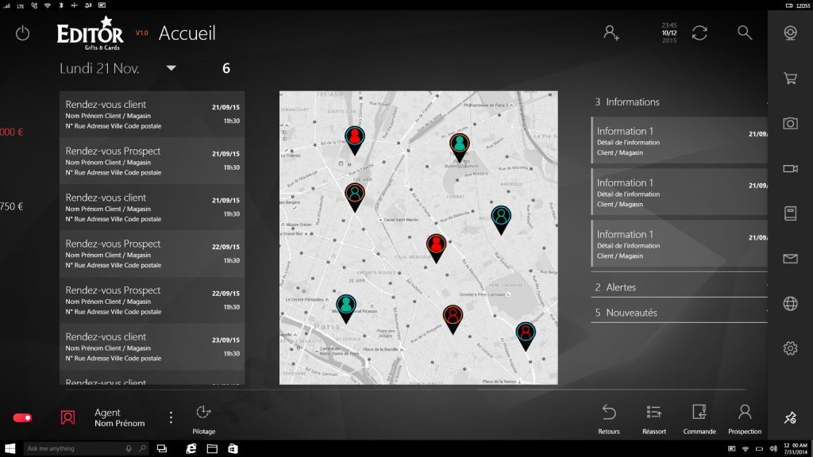Open the Pilotage item

203,417
